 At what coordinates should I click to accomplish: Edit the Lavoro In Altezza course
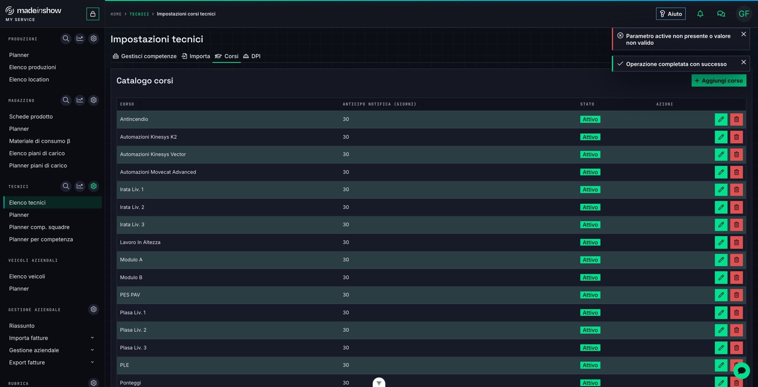[x=721, y=242]
